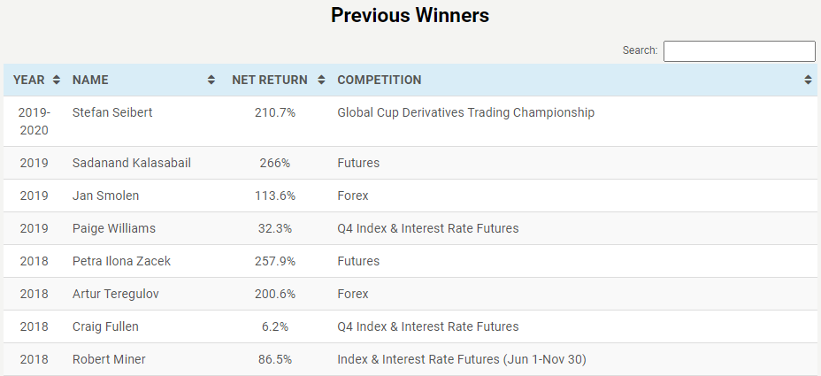Sort by Competition column arrows icon

(808, 81)
